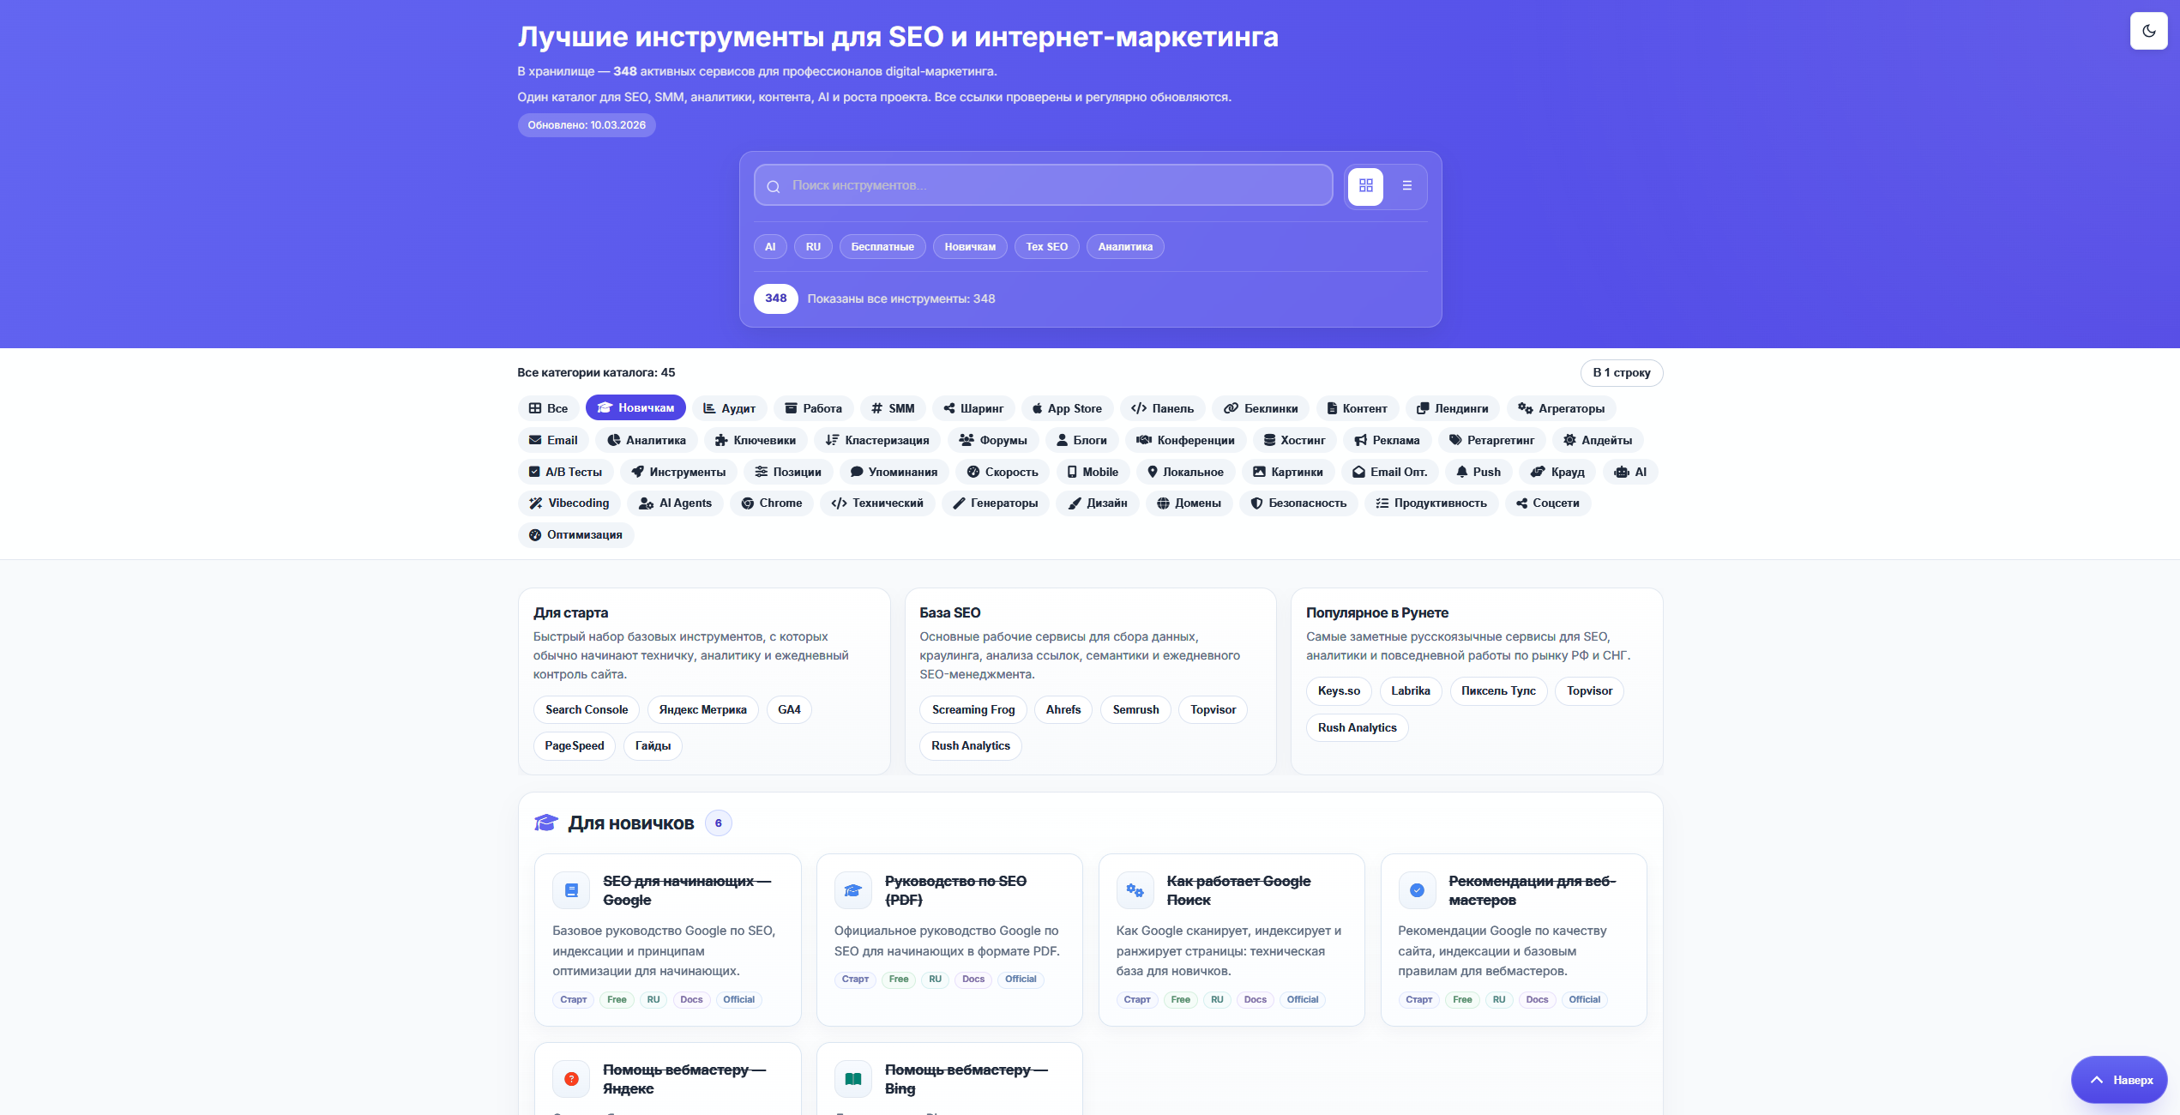Click the Push bell icon
Screen dimensions: 2180x1115
pyautogui.click(x=1462, y=473)
